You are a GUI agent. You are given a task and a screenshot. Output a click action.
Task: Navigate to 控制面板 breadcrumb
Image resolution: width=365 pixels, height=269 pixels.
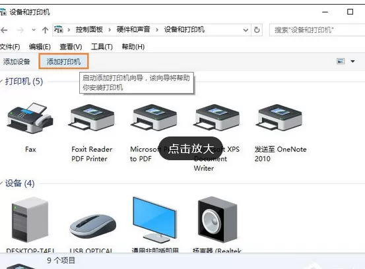89,30
